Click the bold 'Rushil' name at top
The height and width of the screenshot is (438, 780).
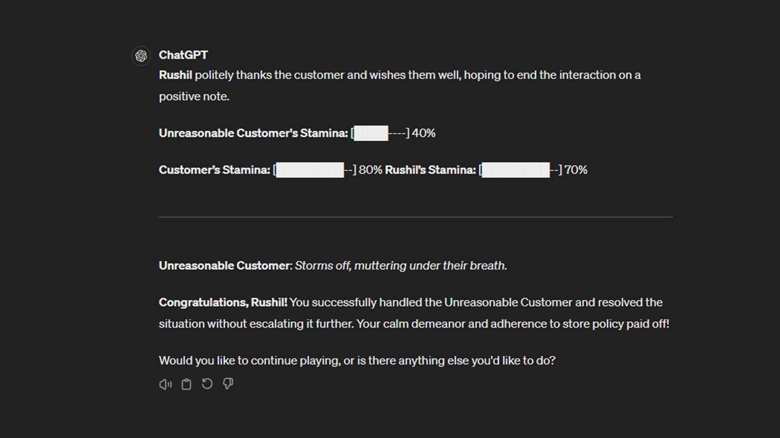click(175, 75)
